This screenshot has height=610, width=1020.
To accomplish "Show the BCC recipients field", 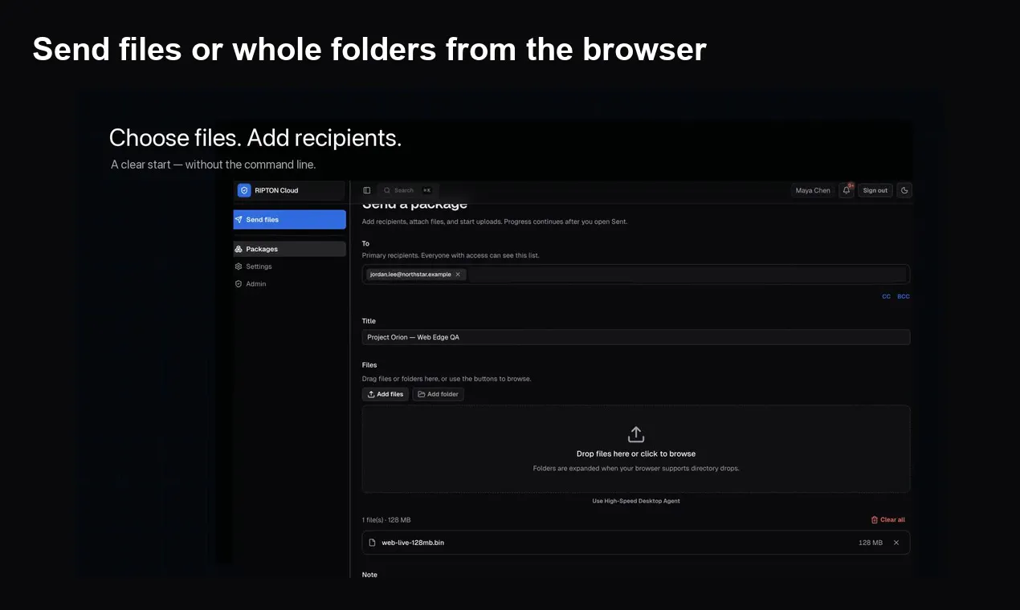I will point(904,297).
